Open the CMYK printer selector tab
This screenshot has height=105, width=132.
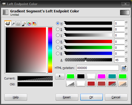click(x=18, y=24)
